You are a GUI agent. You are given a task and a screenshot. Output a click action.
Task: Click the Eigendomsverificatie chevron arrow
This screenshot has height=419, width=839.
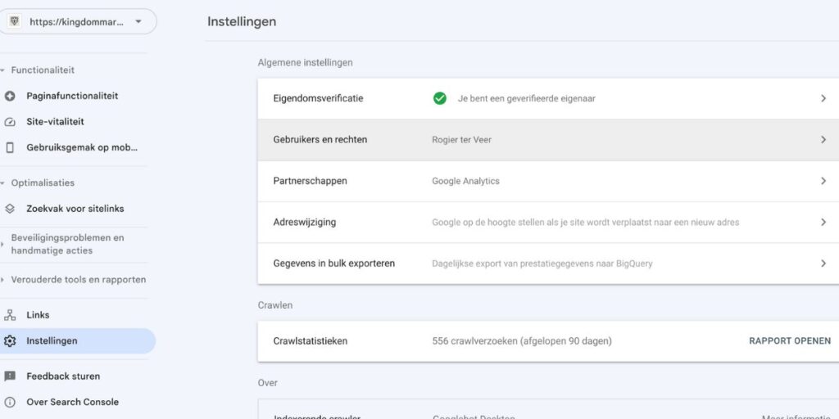823,98
